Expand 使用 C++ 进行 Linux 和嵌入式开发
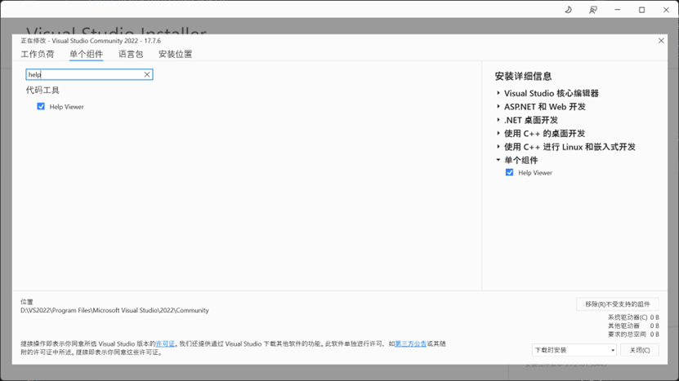Screen dimensions: 679x381 (x=498, y=147)
